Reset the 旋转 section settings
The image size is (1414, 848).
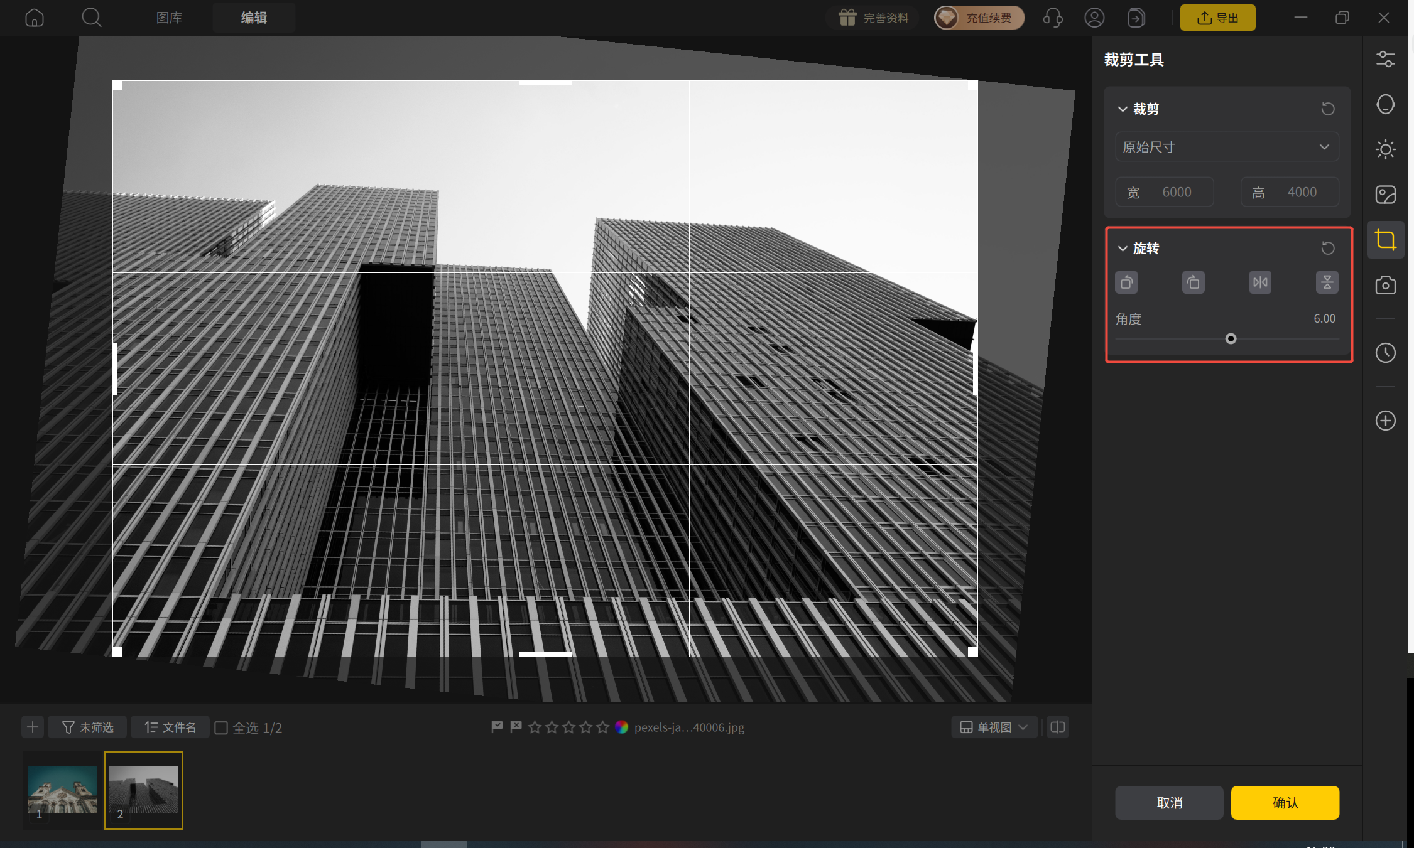click(x=1327, y=248)
